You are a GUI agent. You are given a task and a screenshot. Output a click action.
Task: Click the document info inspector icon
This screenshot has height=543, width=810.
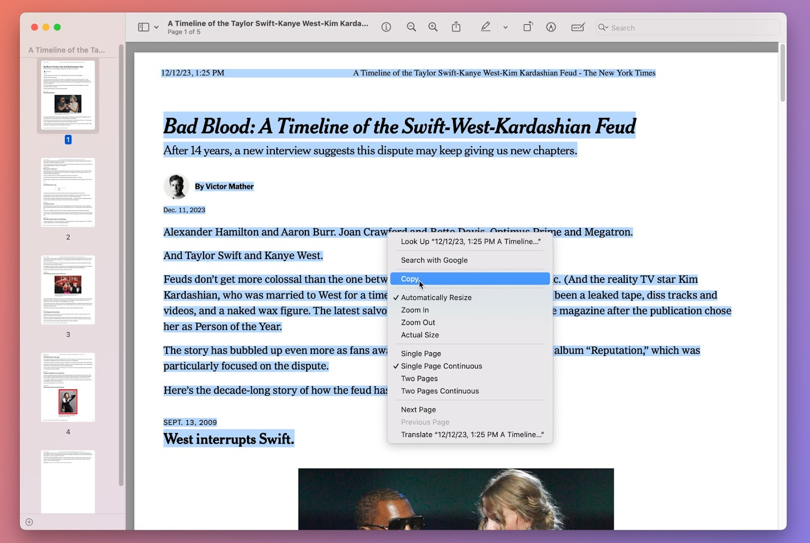click(386, 27)
